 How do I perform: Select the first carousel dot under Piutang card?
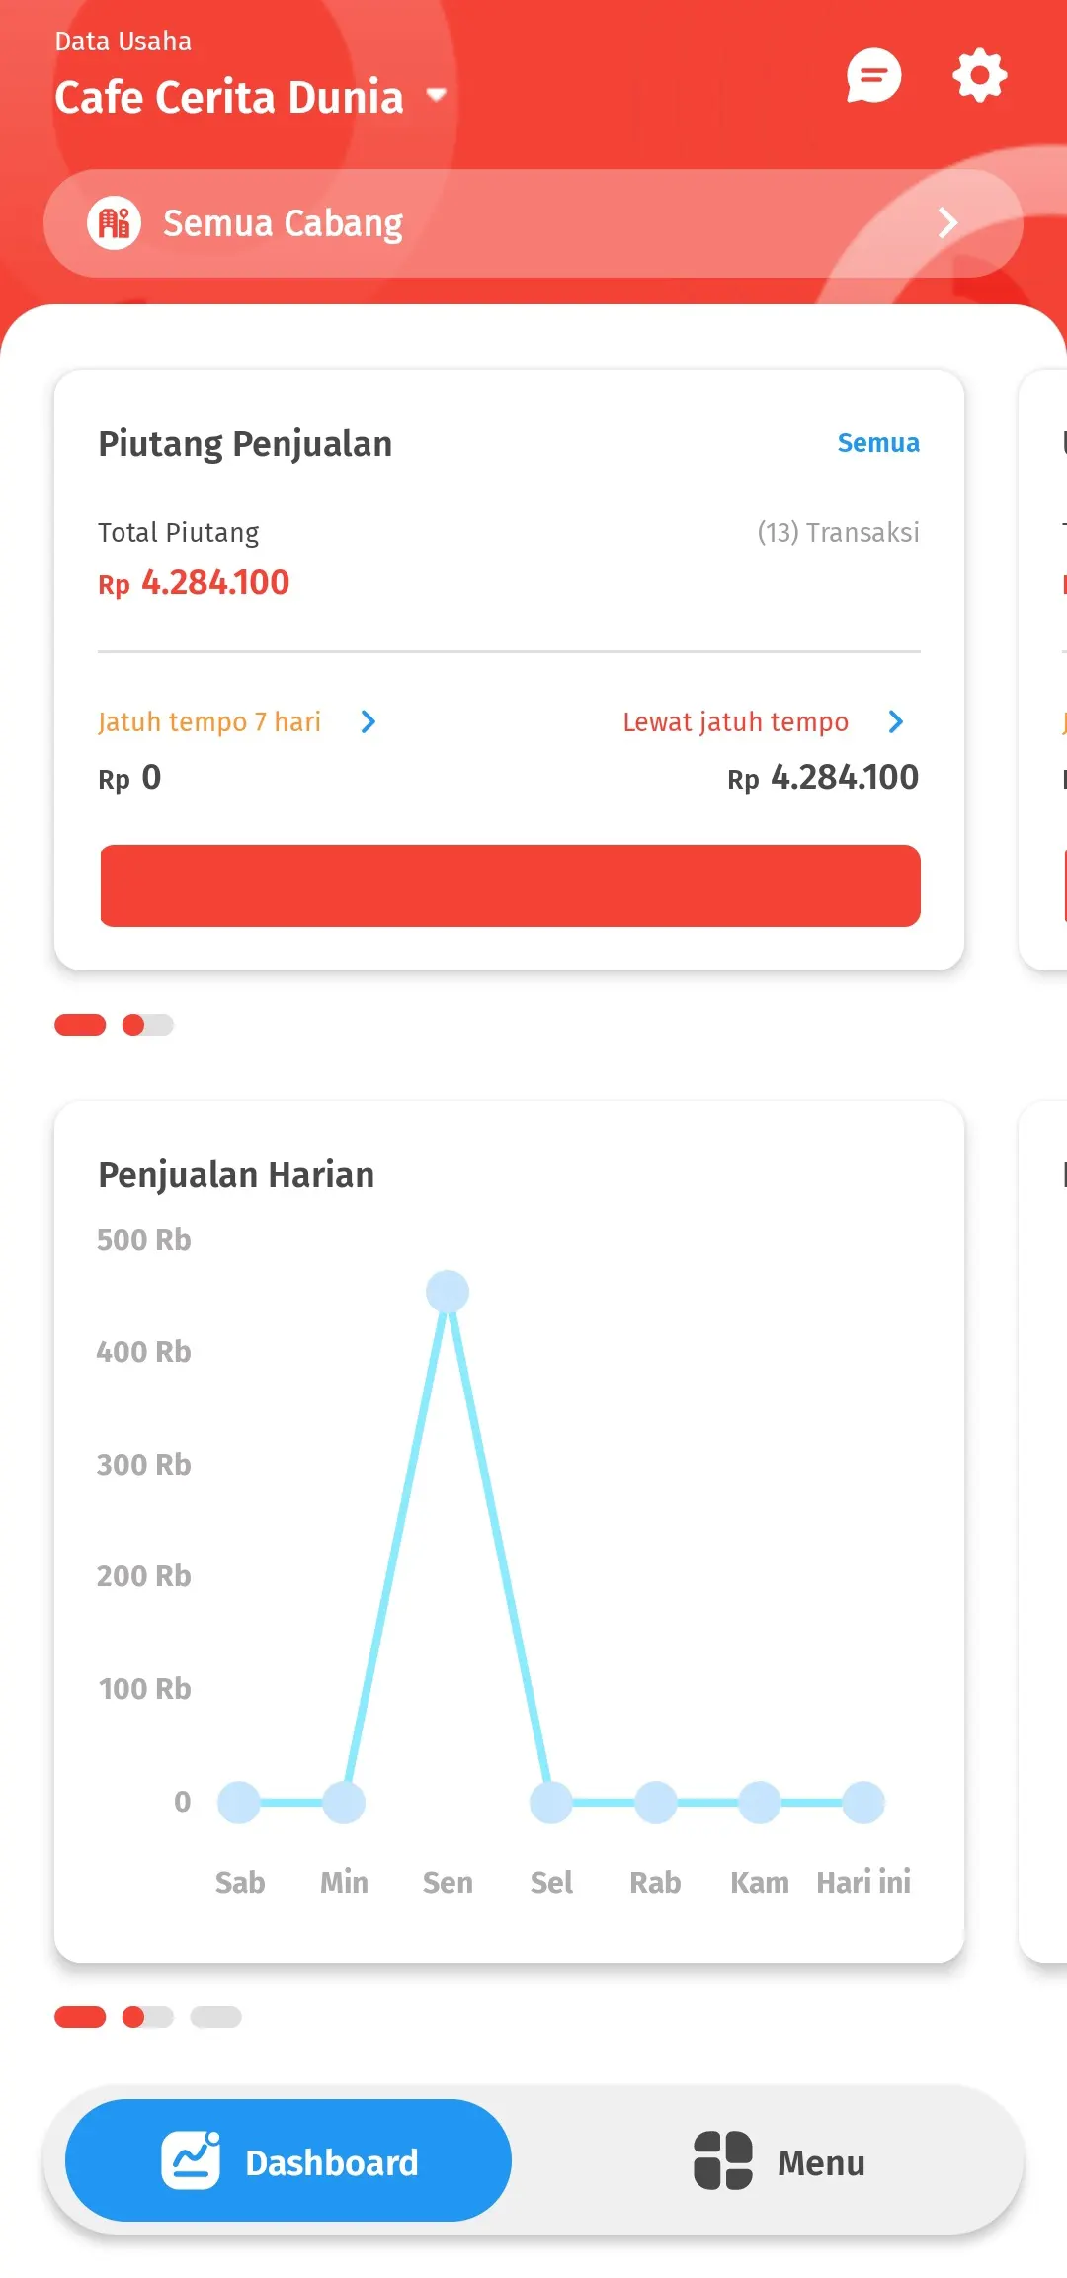pyautogui.click(x=82, y=1026)
